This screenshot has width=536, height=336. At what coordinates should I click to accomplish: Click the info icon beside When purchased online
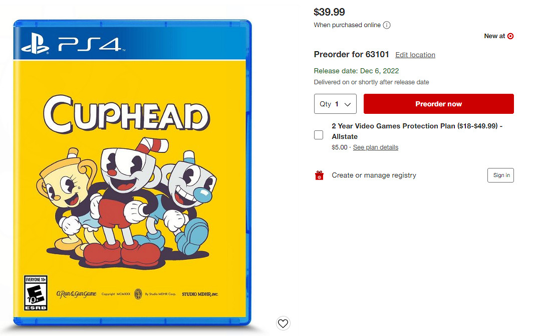[387, 25]
